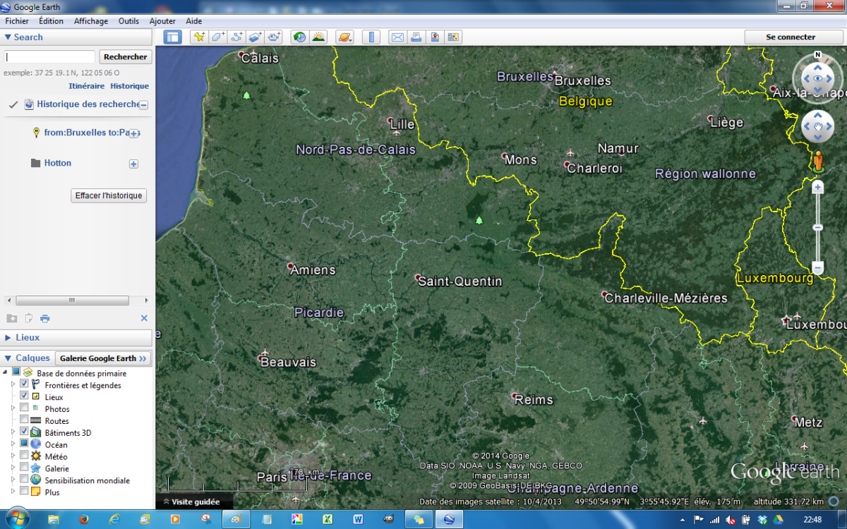Click the Historique link
Viewport: 847px width, 529px height.
[129, 86]
